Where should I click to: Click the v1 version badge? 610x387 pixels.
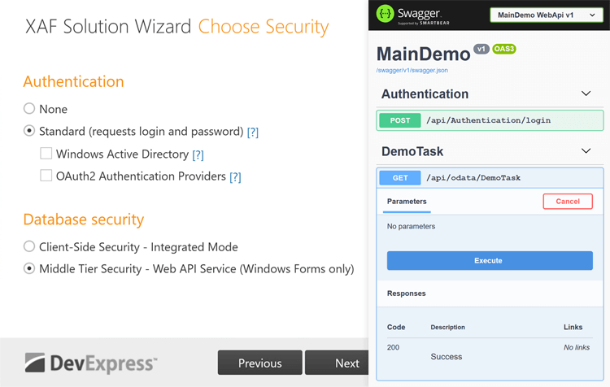coord(481,50)
